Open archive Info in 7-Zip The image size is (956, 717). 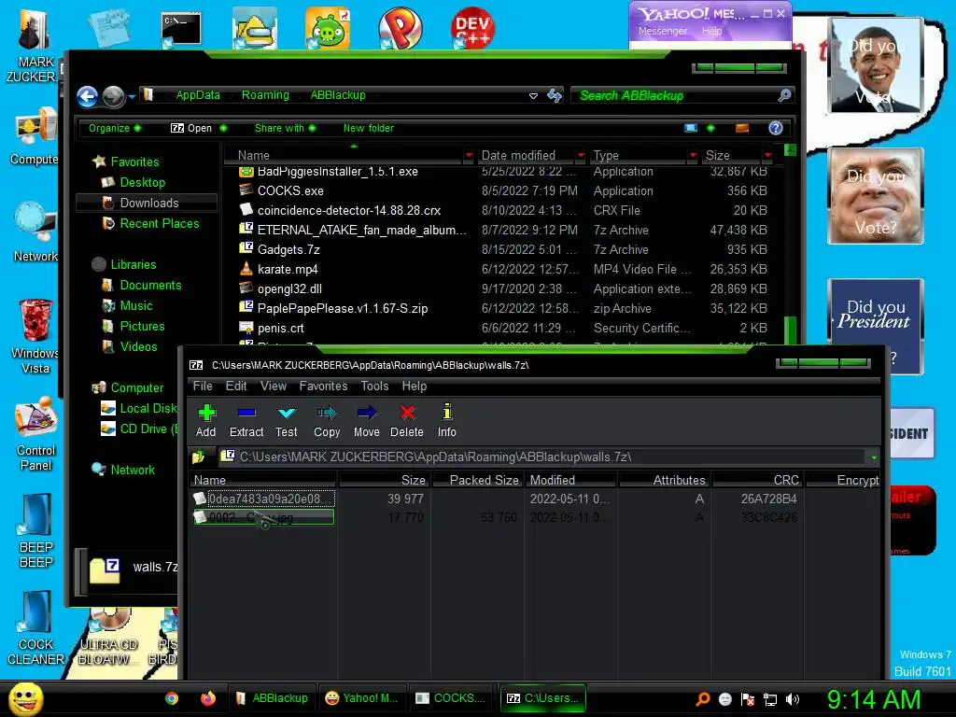[447, 421]
